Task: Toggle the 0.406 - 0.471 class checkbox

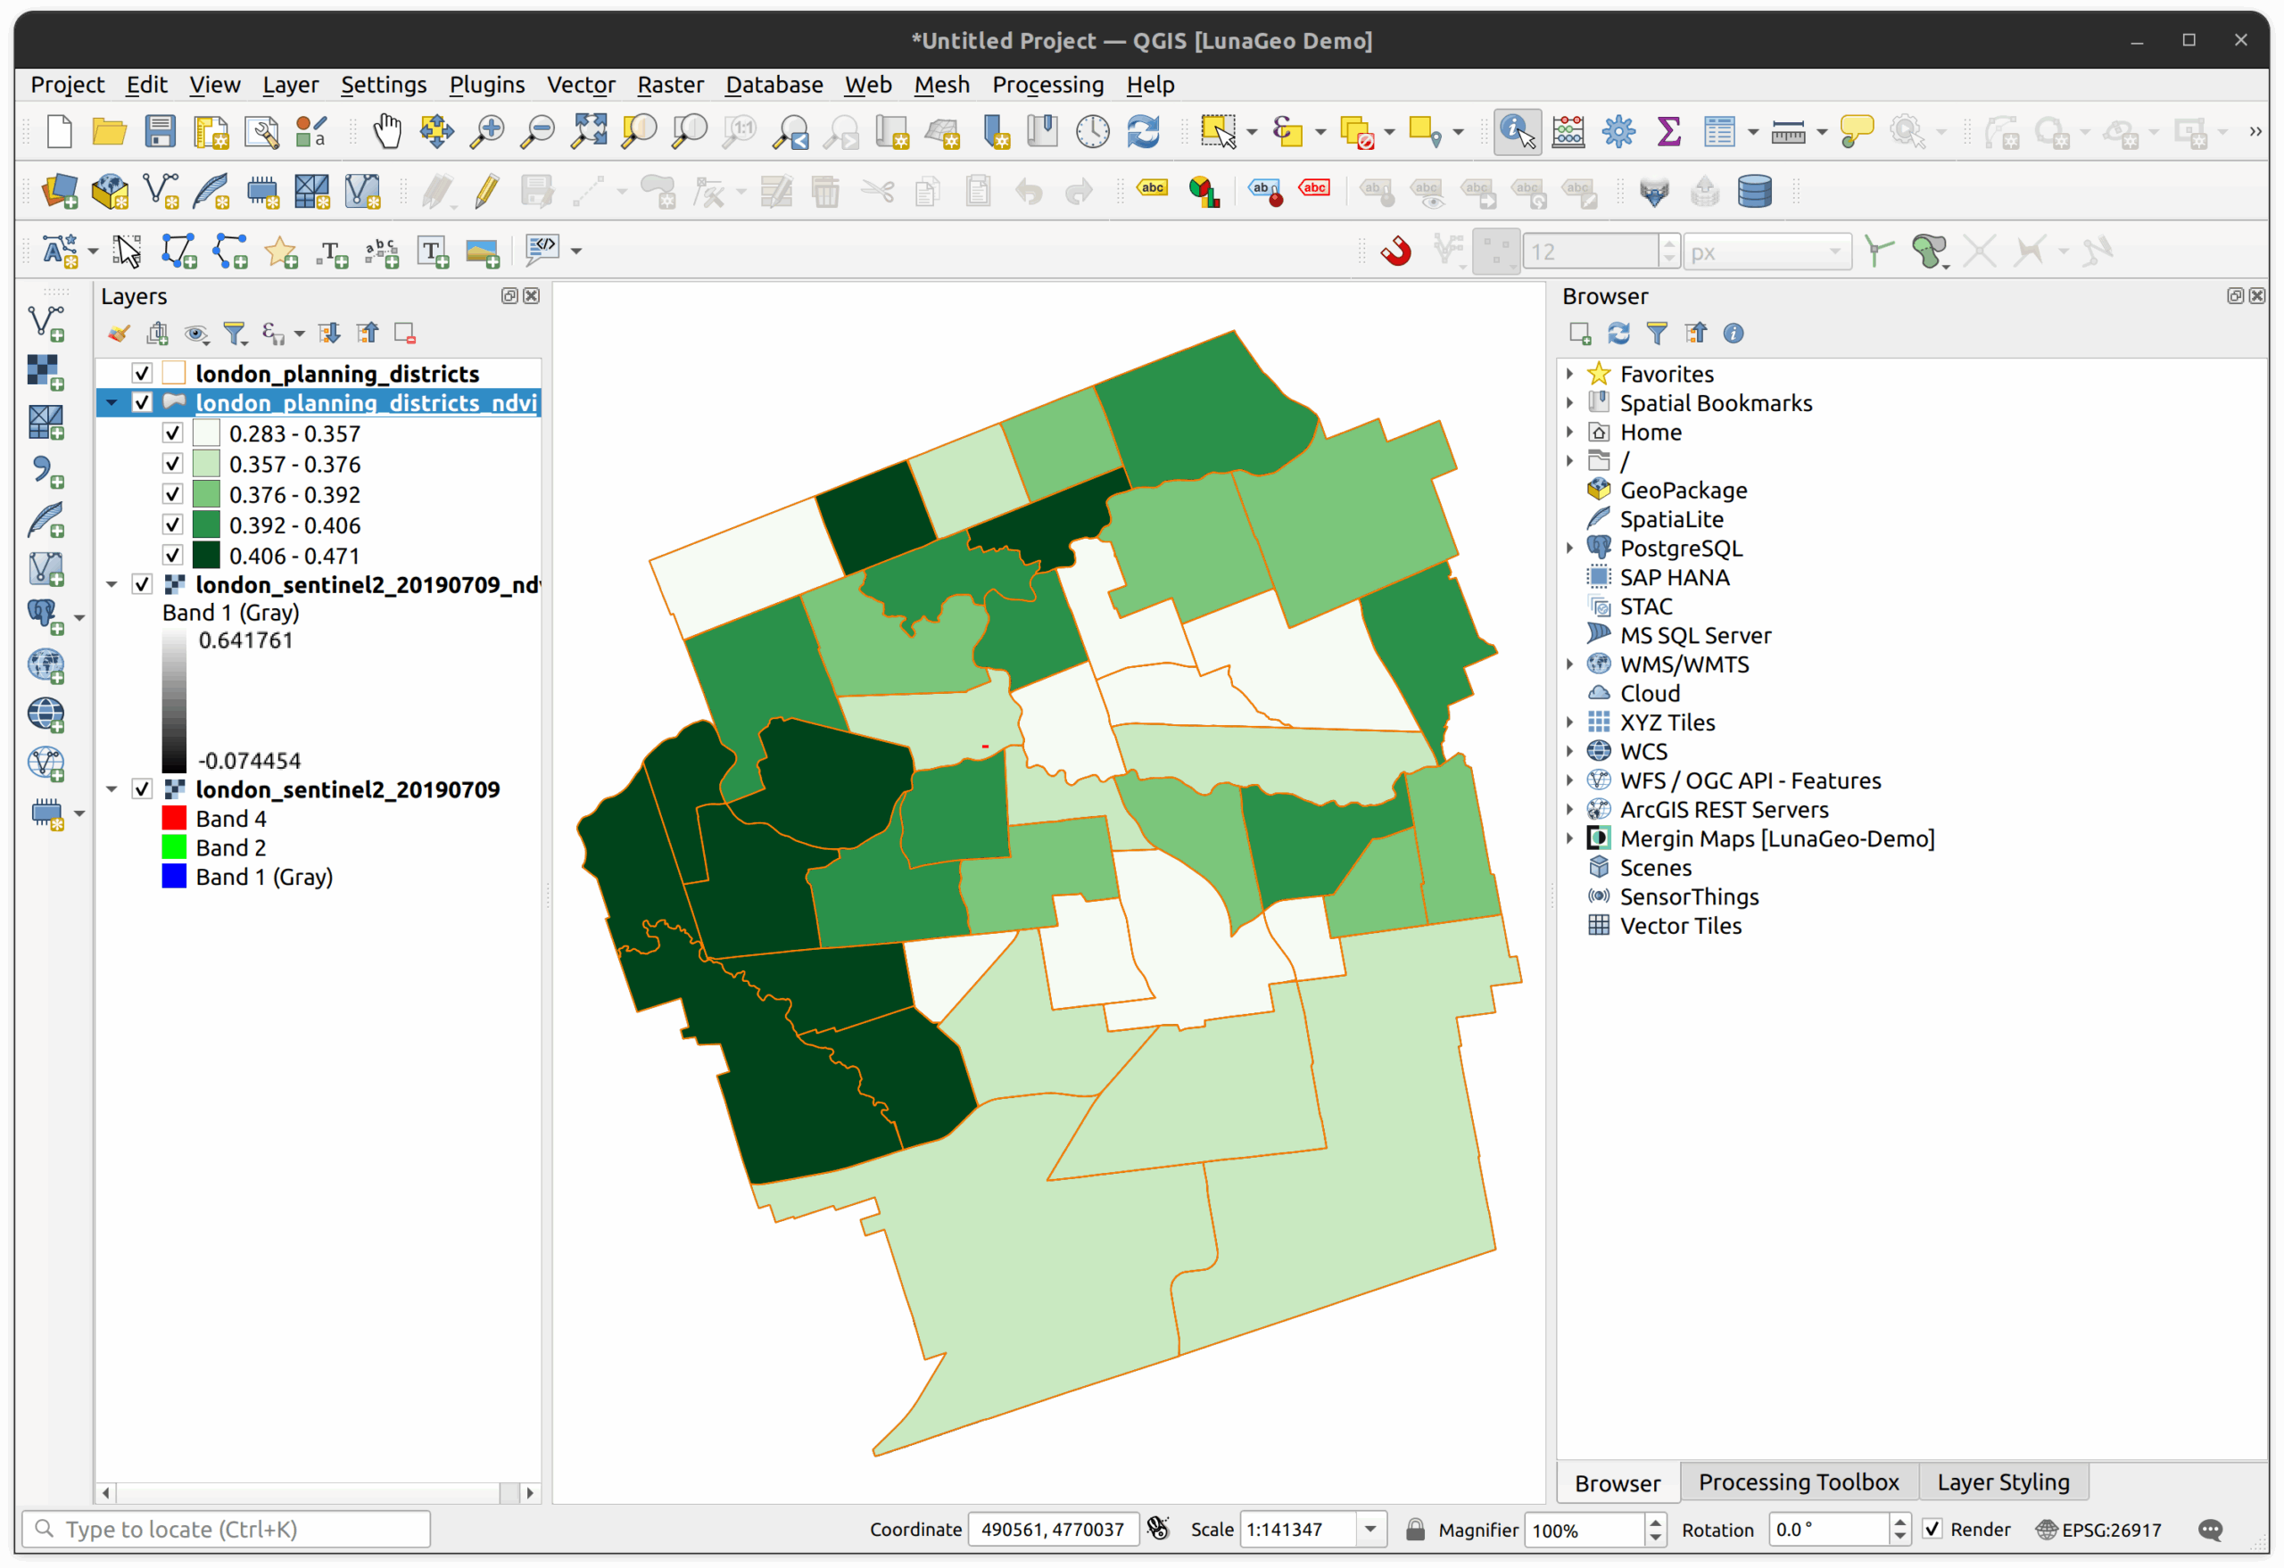Action: point(173,555)
